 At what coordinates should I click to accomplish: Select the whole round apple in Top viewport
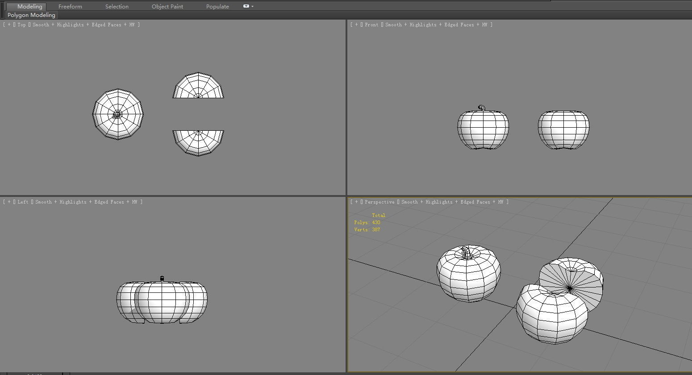click(118, 114)
